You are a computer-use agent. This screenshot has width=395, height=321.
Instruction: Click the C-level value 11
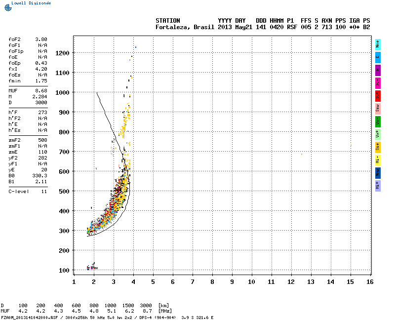pos(44,192)
